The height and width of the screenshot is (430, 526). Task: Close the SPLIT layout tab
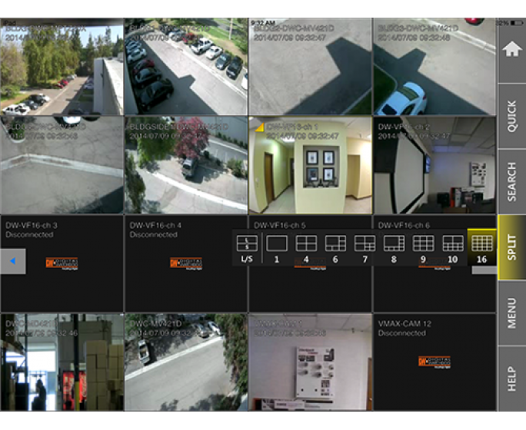coord(512,247)
